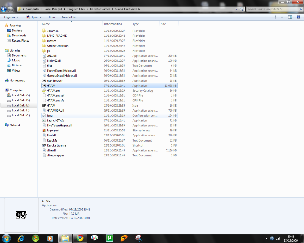Click the New folder button
This screenshot has height=243, width=304.
click(x=69, y=17)
